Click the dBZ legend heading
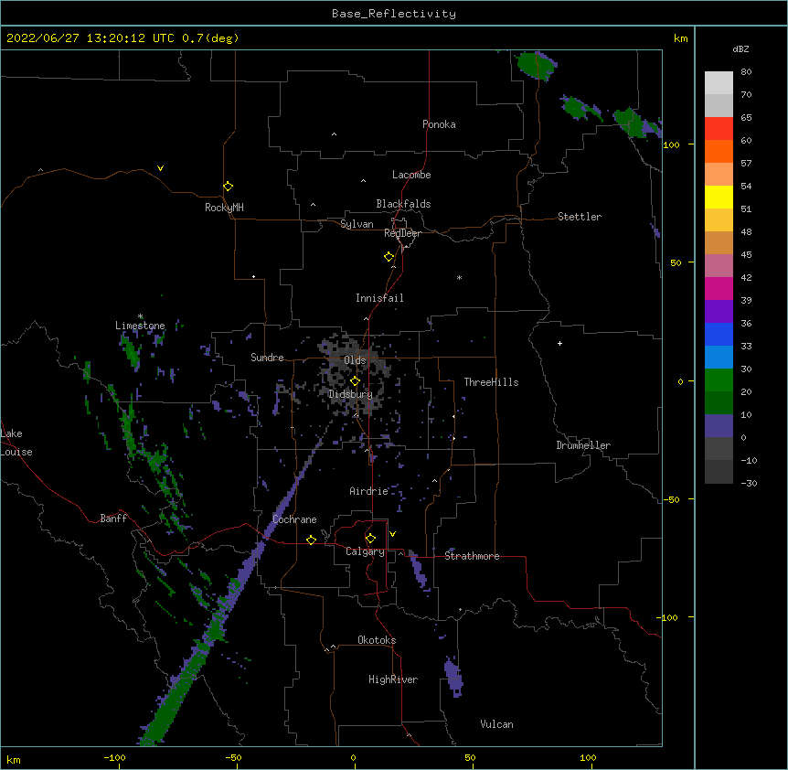The height and width of the screenshot is (770, 788). coord(740,48)
